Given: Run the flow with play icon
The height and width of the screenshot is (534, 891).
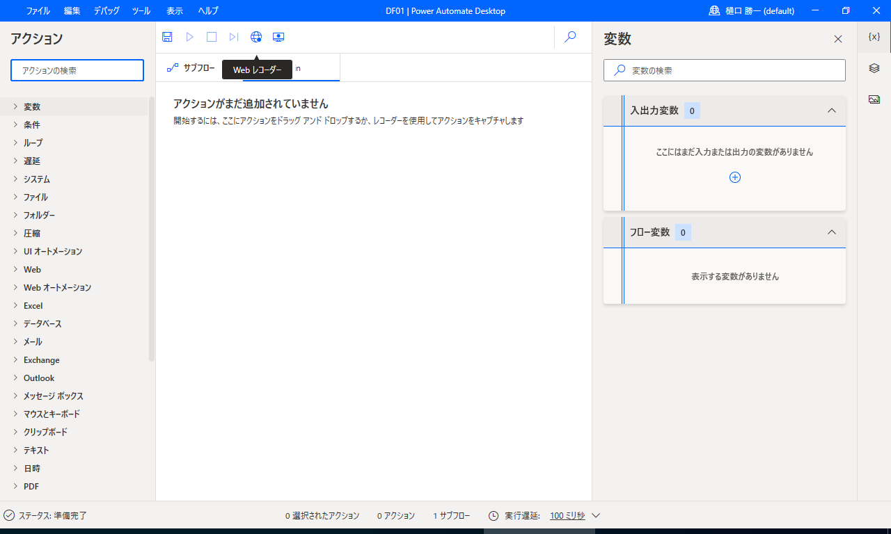Looking at the screenshot, I should pos(189,37).
